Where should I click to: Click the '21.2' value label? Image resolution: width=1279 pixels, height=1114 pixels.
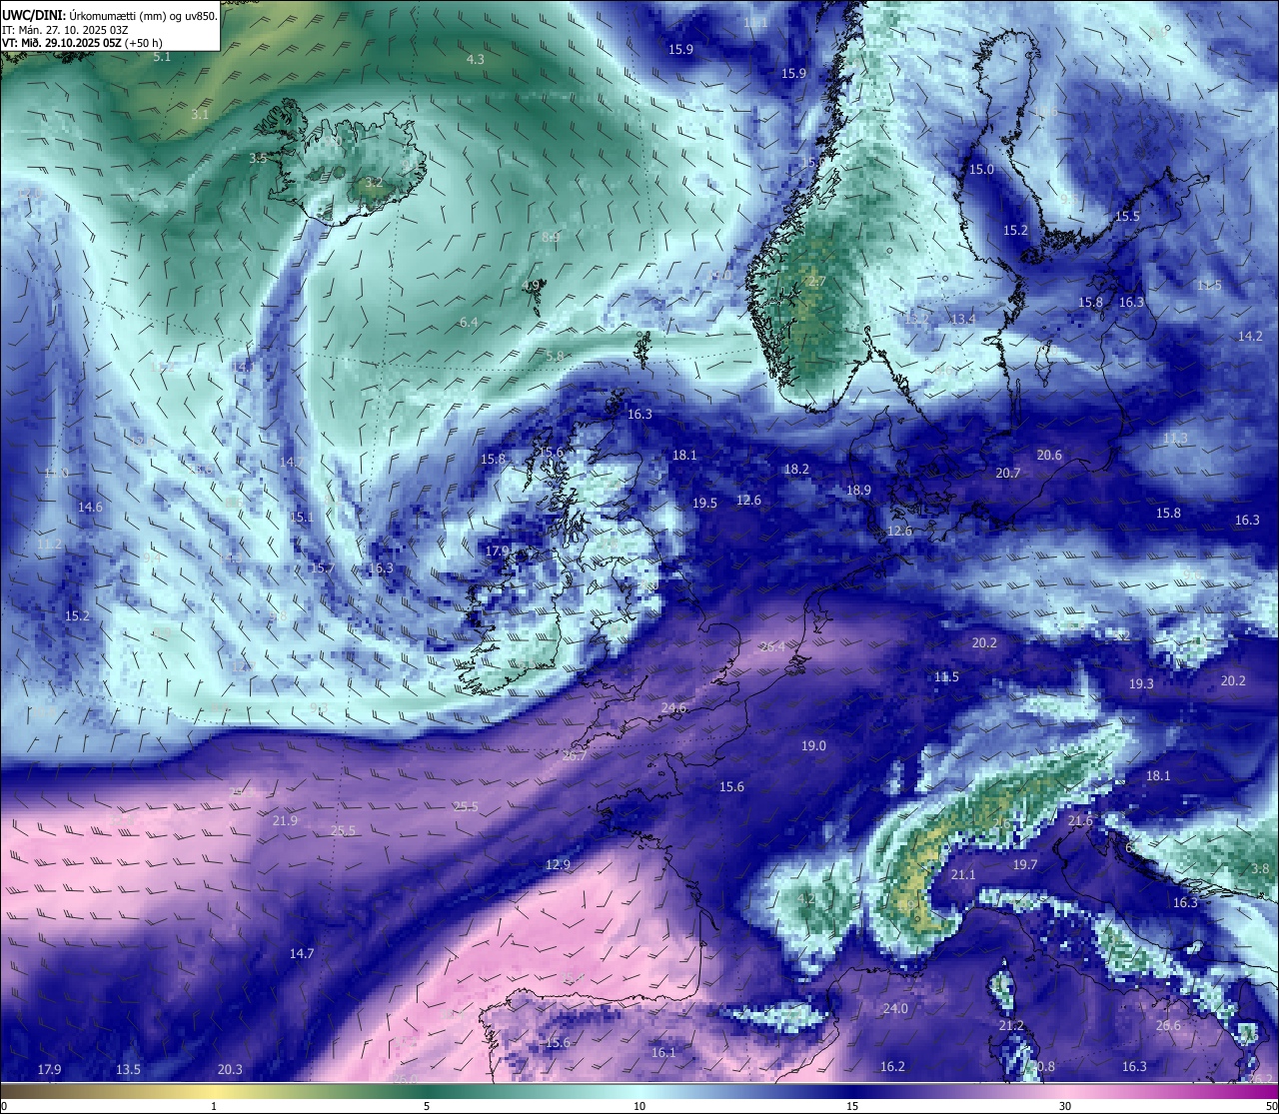click(x=1012, y=1026)
